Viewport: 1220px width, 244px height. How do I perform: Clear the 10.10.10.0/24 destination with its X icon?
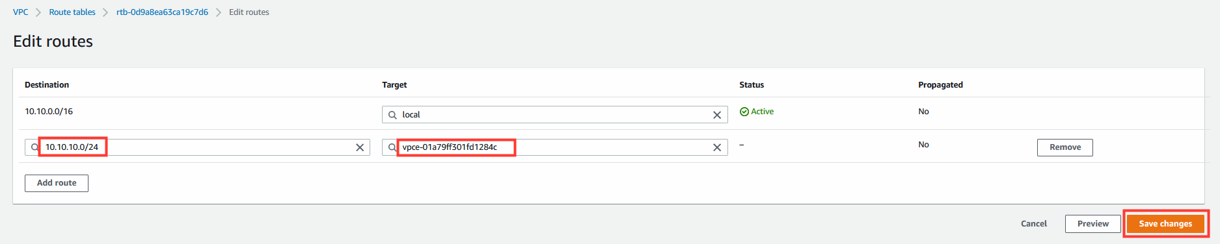[x=360, y=147]
